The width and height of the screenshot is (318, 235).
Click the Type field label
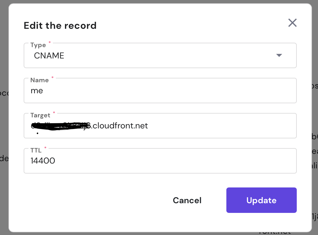(38, 45)
